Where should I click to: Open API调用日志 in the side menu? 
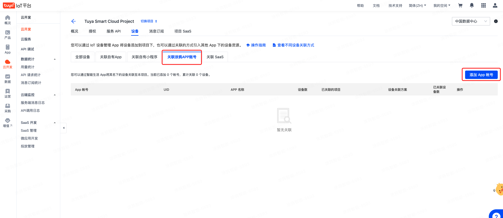30,110
